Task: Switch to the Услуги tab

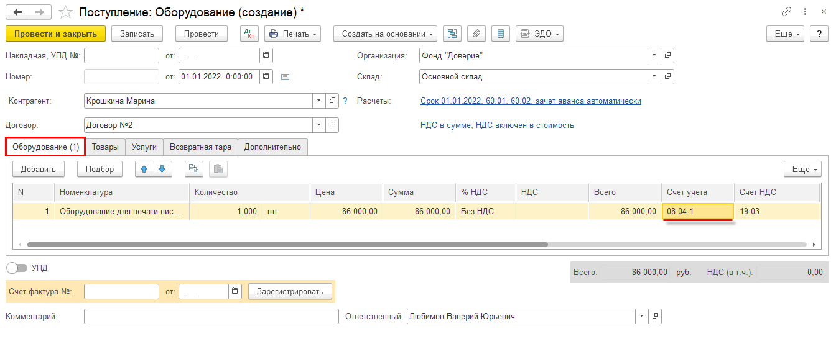Action: point(144,147)
